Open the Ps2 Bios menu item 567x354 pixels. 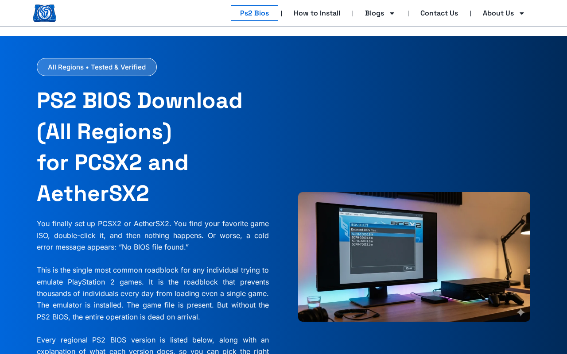pyautogui.click(x=254, y=13)
